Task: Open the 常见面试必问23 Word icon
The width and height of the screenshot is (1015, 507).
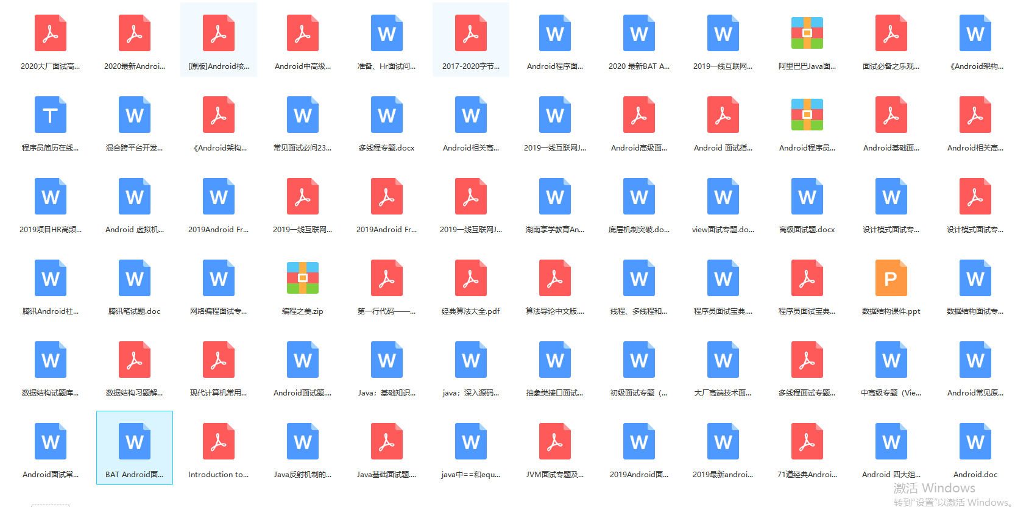Action: click(x=303, y=115)
